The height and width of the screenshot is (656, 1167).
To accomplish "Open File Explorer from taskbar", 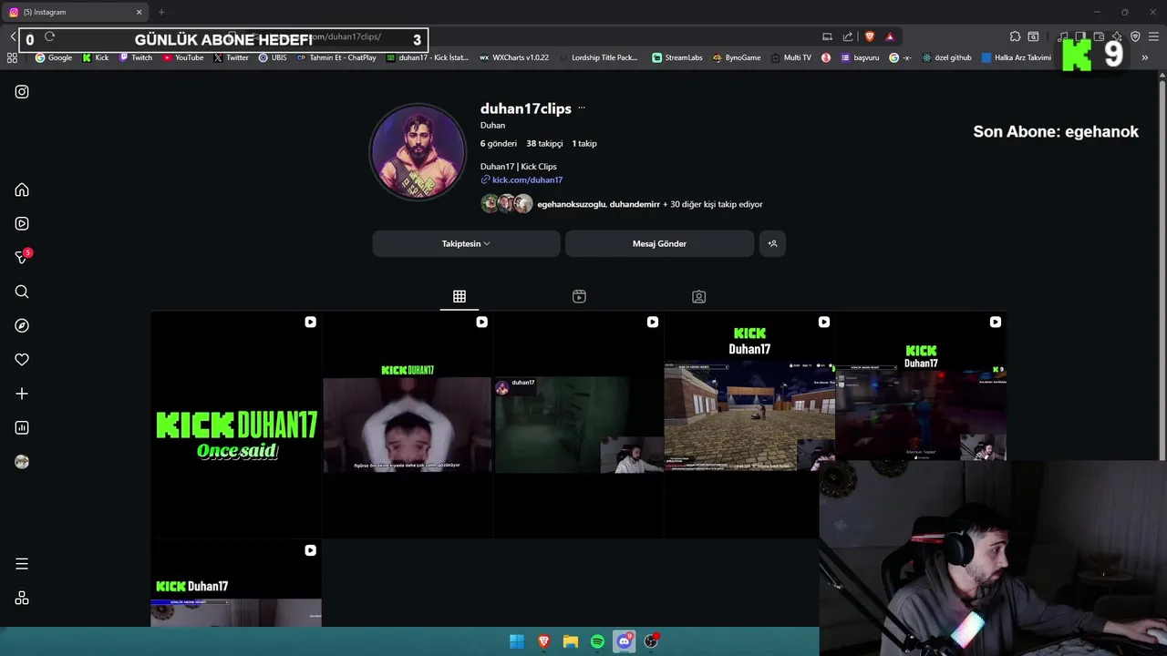I will pos(571,641).
